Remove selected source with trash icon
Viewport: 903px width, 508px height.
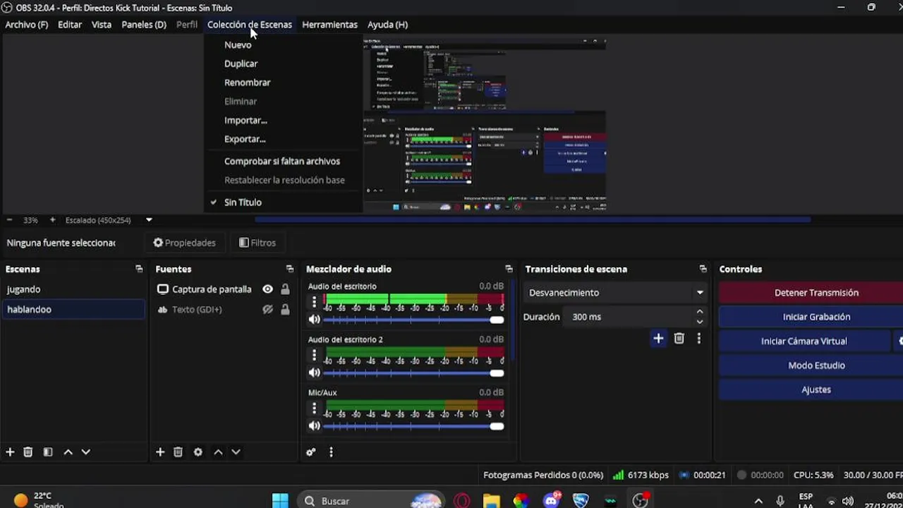[x=178, y=452]
